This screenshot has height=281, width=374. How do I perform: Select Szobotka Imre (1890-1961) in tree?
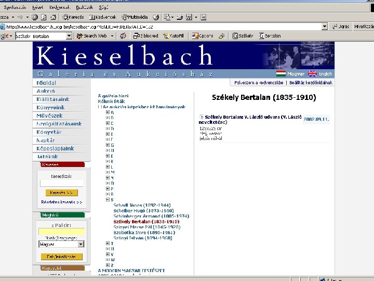click(x=144, y=233)
